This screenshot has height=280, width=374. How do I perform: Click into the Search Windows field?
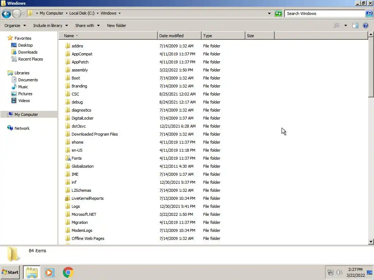[x=325, y=13]
